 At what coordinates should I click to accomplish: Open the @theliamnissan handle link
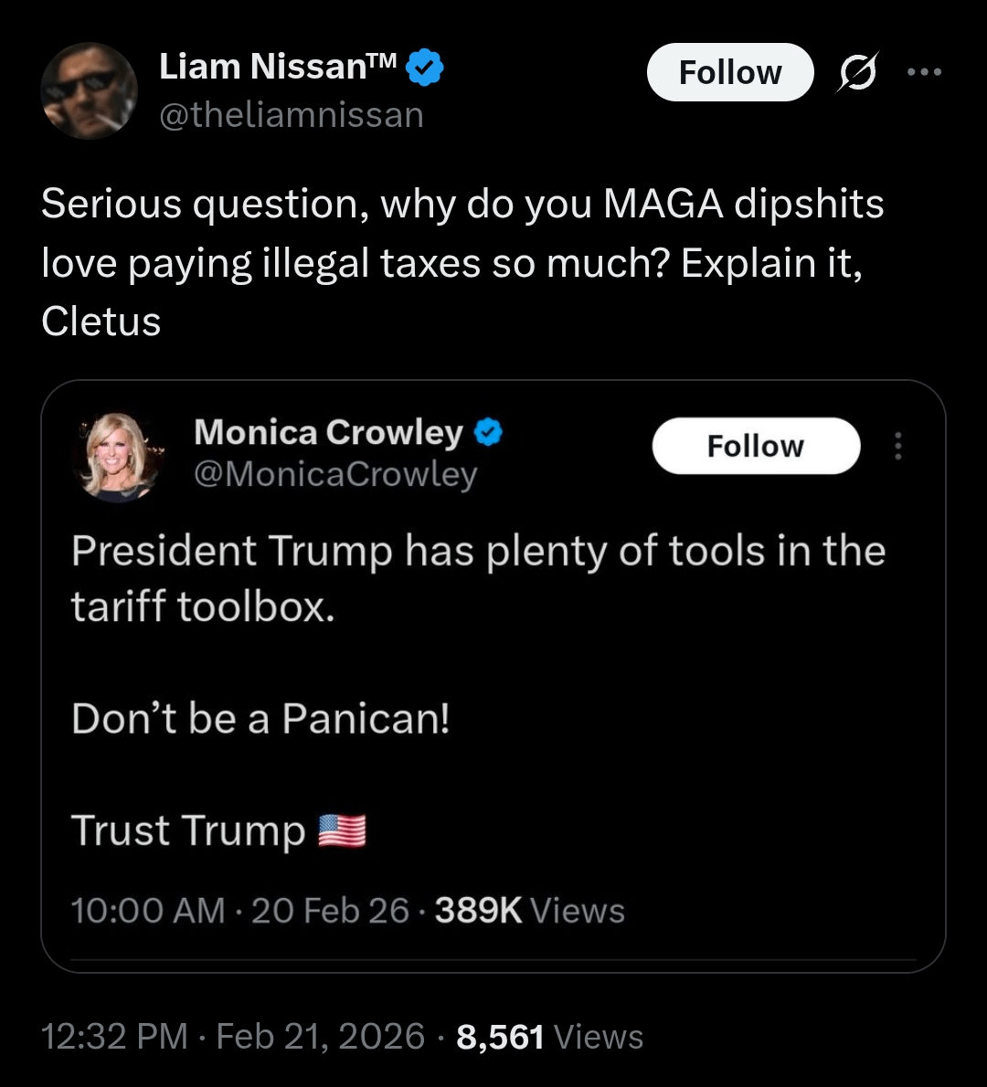click(x=292, y=115)
